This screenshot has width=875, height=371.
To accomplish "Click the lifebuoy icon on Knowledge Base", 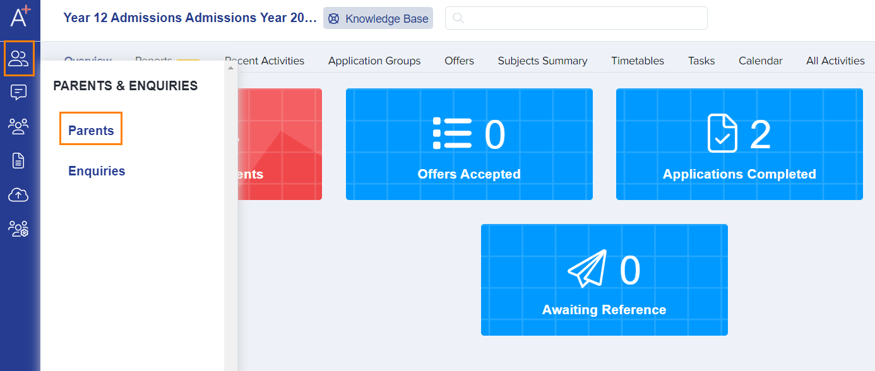I will coord(334,19).
